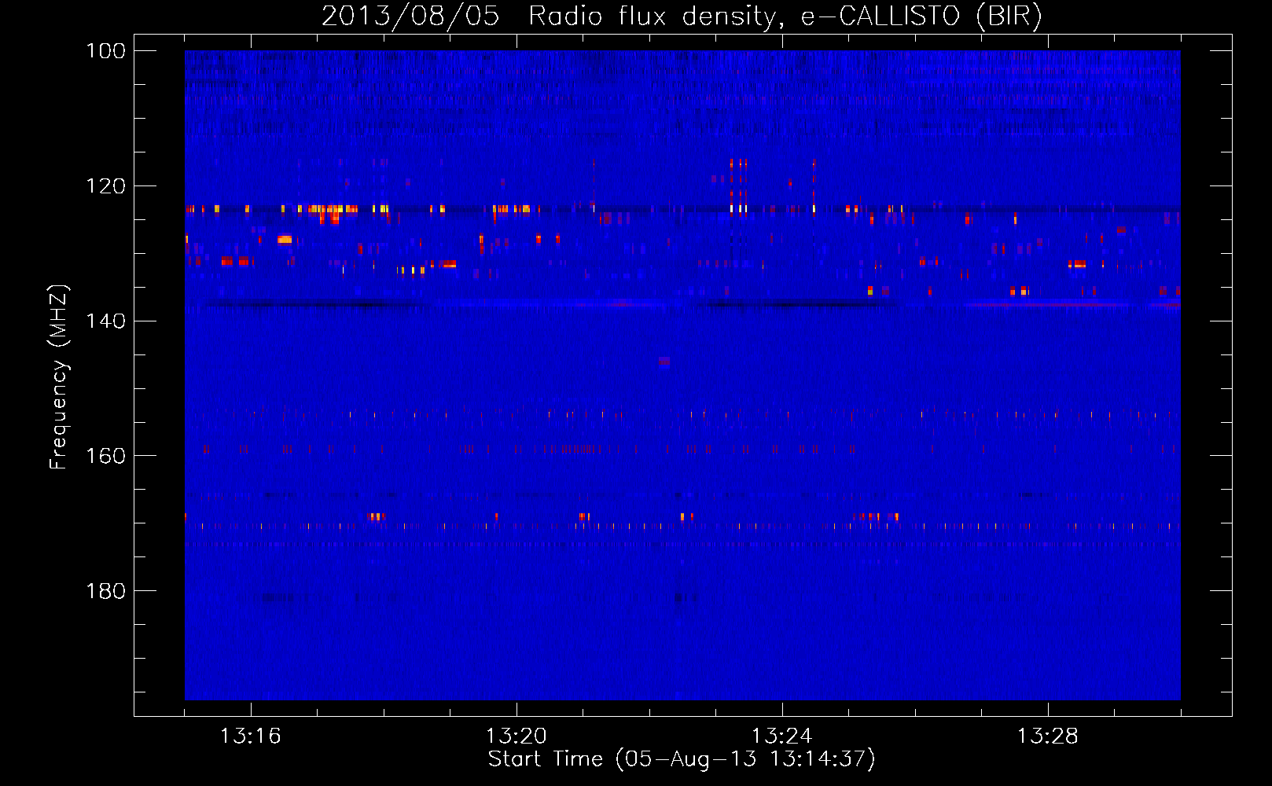The height and width of the screenshot is (786, 1272).
Task: Click the '13:28' time tick label
Action: coord(1048,736)
